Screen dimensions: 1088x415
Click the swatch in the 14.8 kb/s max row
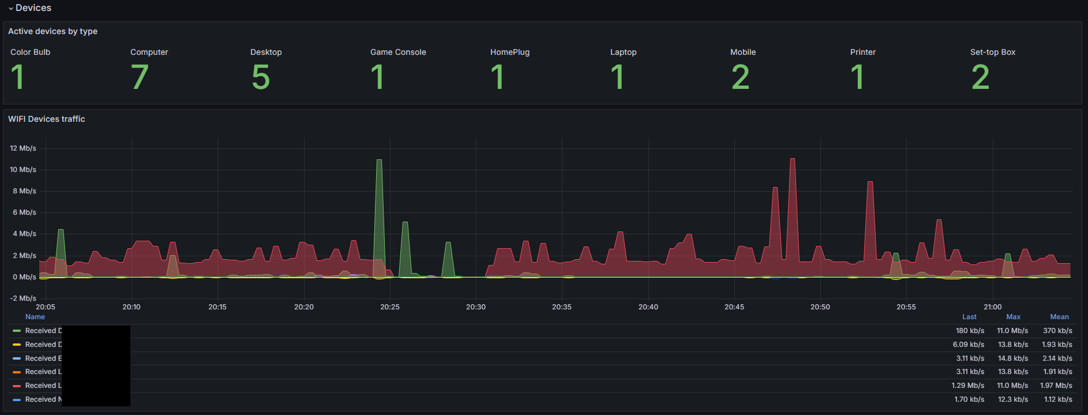pyautogui.click(x=17, y=358)
